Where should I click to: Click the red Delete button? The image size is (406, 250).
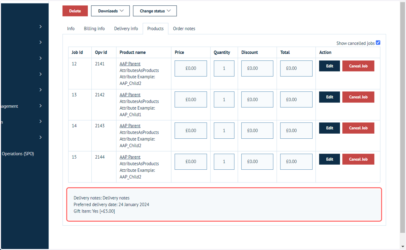(75, 11)
